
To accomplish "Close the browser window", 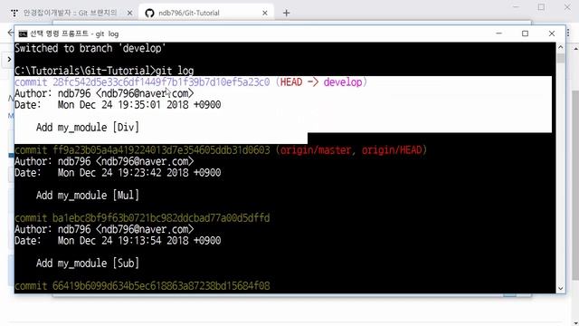I will point(567,7).
